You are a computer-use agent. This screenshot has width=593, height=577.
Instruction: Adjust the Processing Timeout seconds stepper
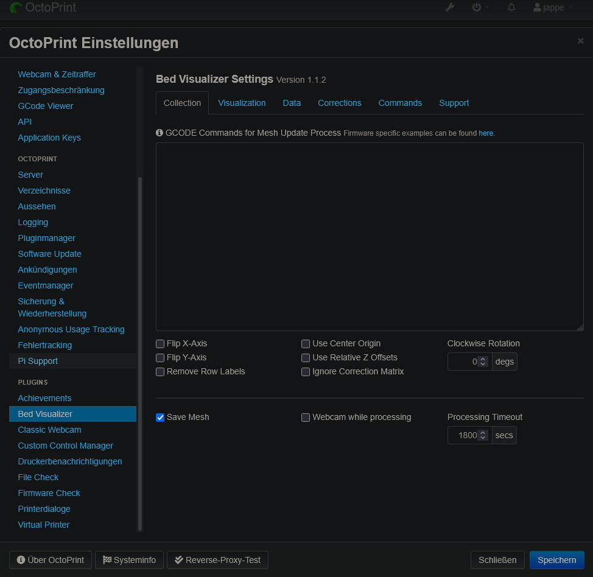(483, 435)
